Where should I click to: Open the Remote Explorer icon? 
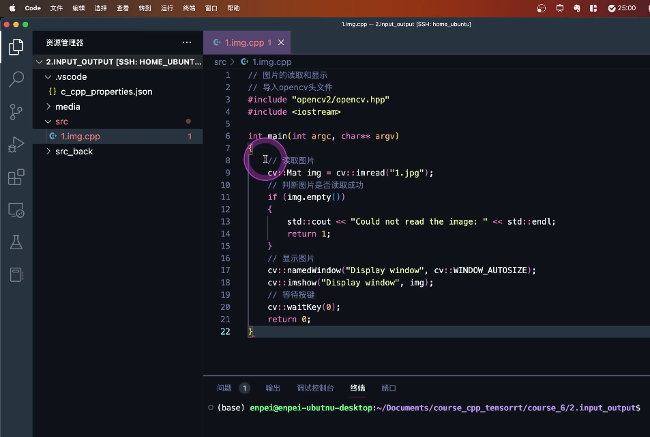tap(16, 210)
